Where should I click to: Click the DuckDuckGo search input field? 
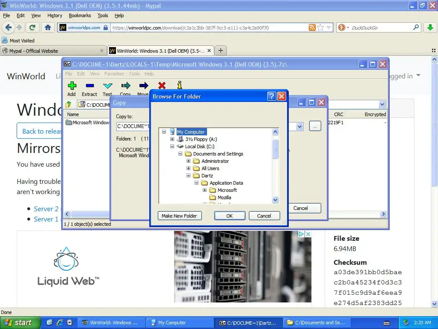point(380,27)
